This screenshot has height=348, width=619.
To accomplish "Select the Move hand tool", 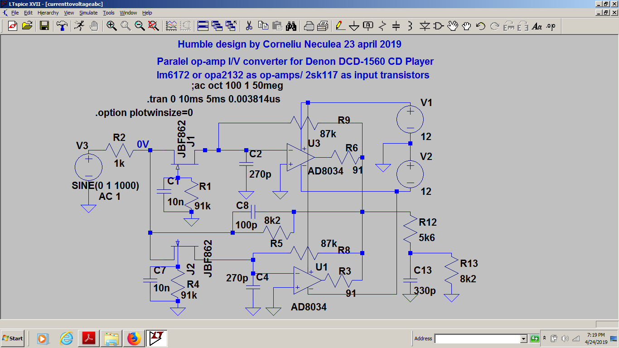I will tap(453, 26).
